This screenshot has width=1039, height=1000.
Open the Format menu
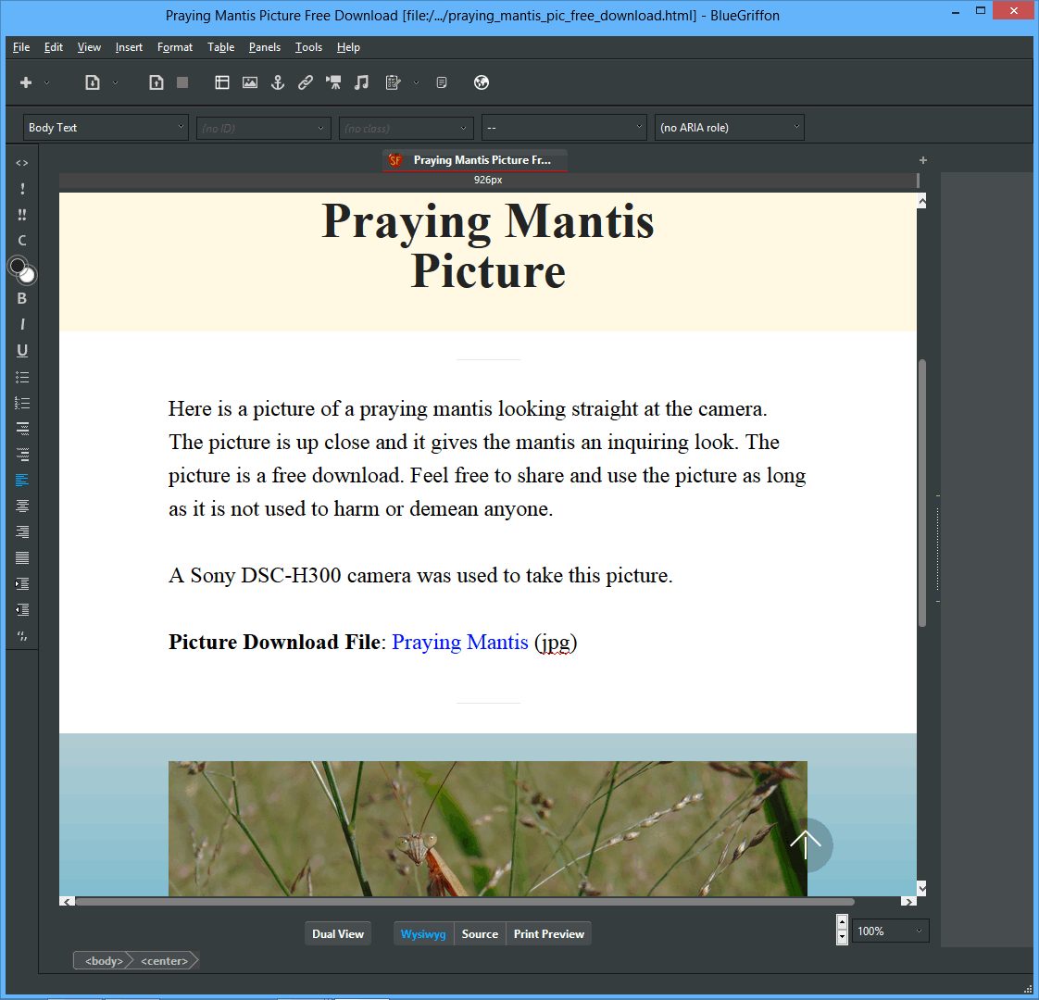[175, 47]
